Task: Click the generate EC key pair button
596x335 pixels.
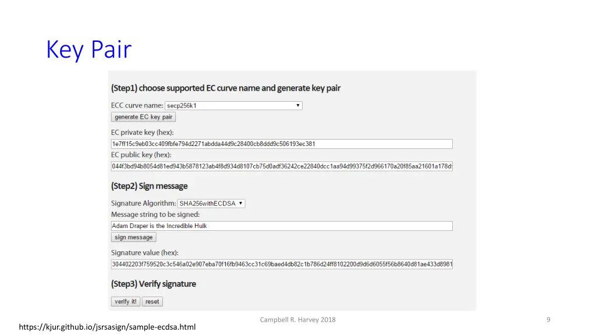Action: (x=143, y=117)
